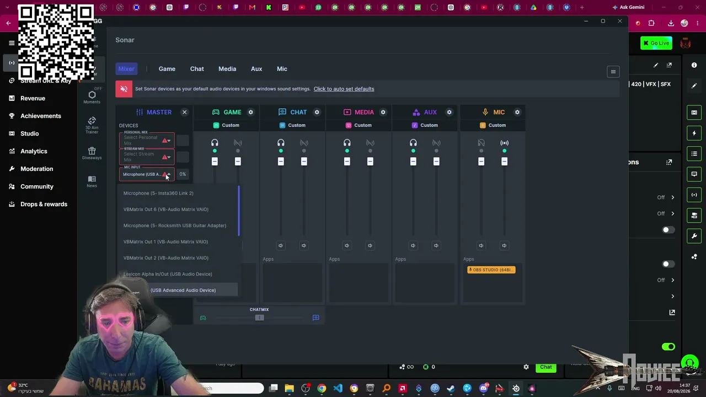The height and width of the screenshot is (397, 706).
Task: Open the Mic channel Custom preset dropdown
Action: (493, 125)
